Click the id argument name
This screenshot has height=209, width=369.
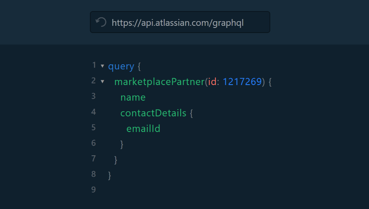click(212, 82)
